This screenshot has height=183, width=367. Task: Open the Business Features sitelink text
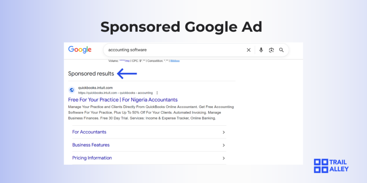click(91, 145)
